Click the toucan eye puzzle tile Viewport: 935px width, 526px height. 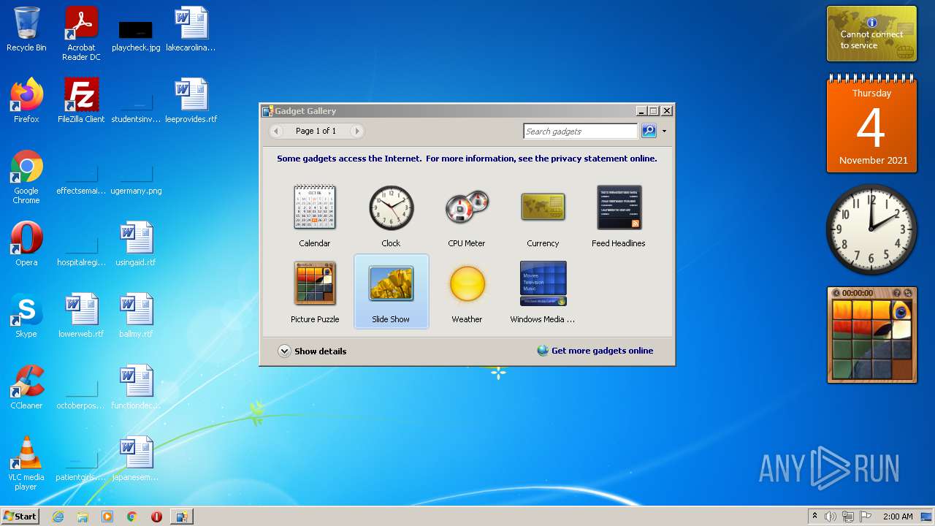[901, 311]
